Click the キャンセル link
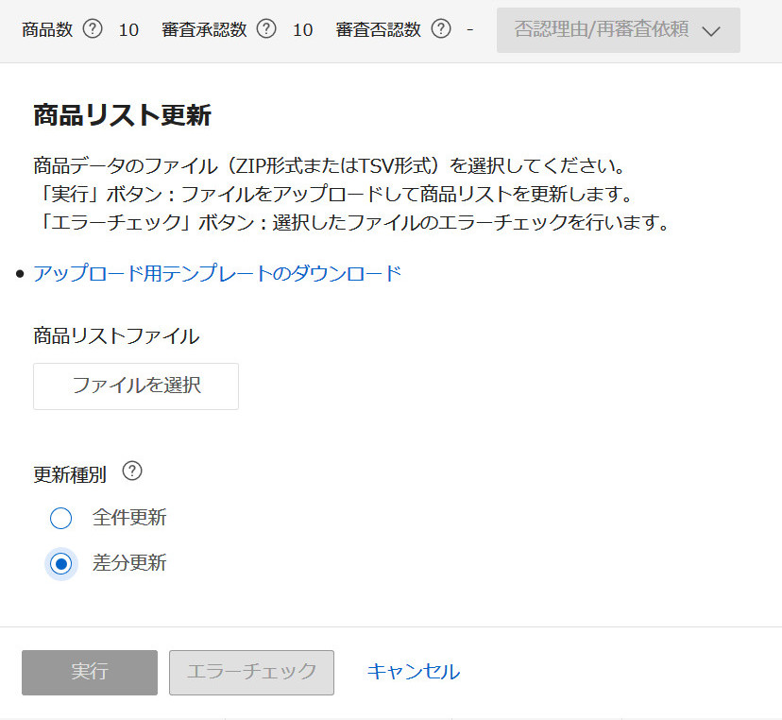The height and width of the screenshot is (720, 782). [413, 672]
